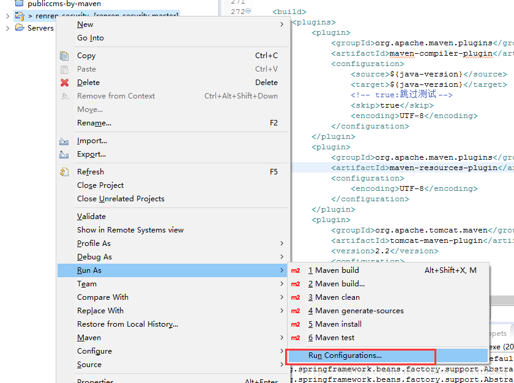Run 1 Maven build from submenu

tap(388, 270)
